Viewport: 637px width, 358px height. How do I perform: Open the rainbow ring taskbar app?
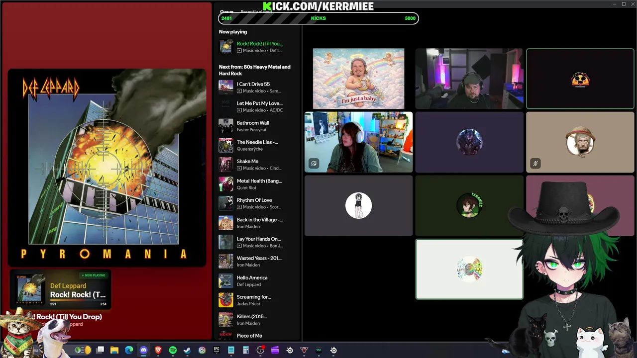point(202,350)
